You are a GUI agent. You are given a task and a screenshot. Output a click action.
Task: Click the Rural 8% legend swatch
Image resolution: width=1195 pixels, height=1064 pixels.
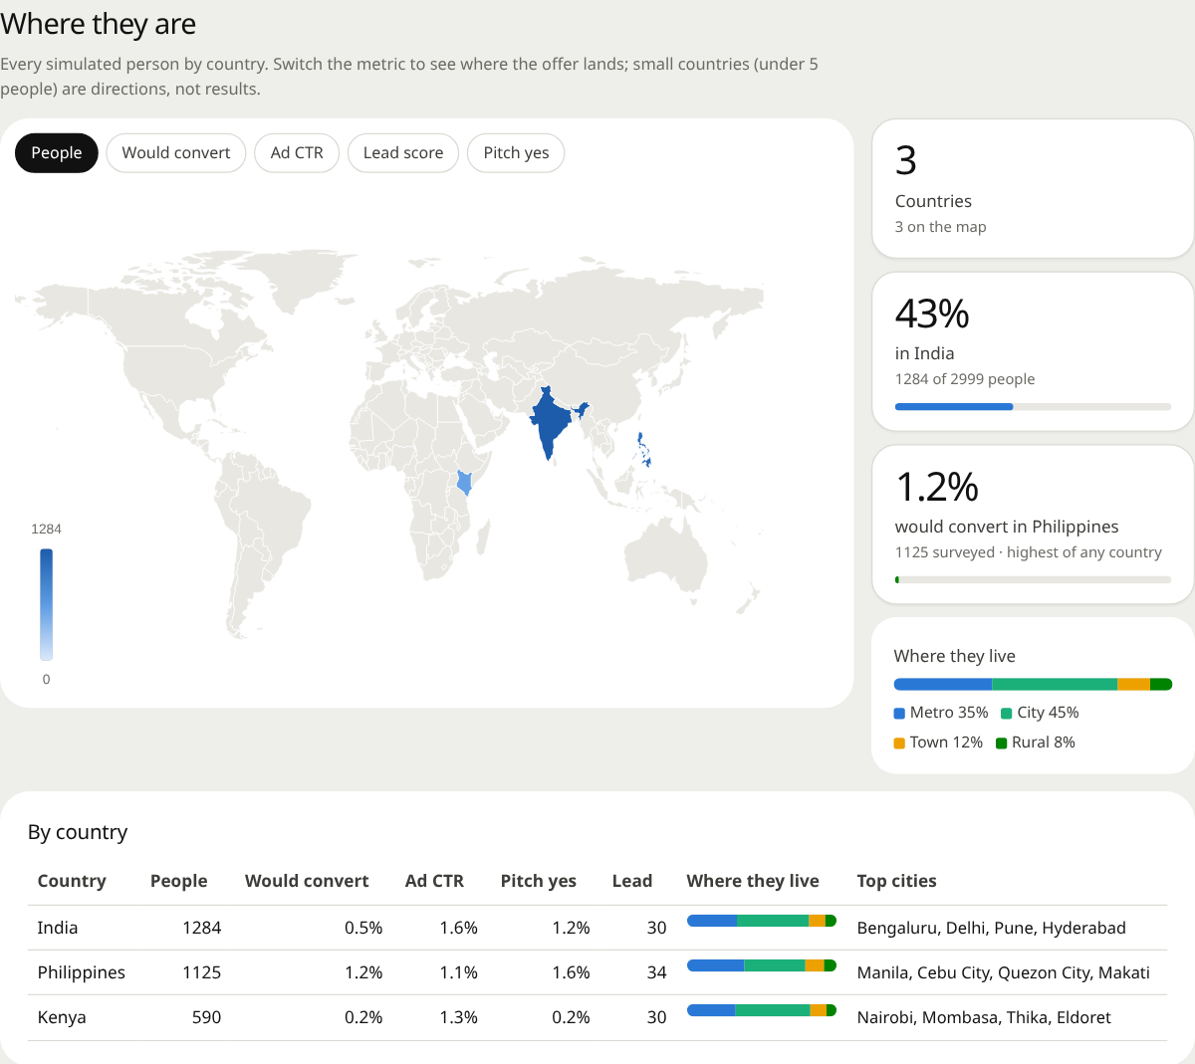[1002, 743]
